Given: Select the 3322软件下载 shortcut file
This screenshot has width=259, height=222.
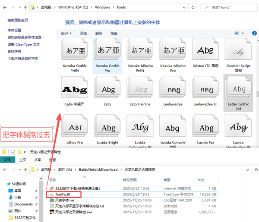Looking at the screenshot, I should [x=75, y=188].
